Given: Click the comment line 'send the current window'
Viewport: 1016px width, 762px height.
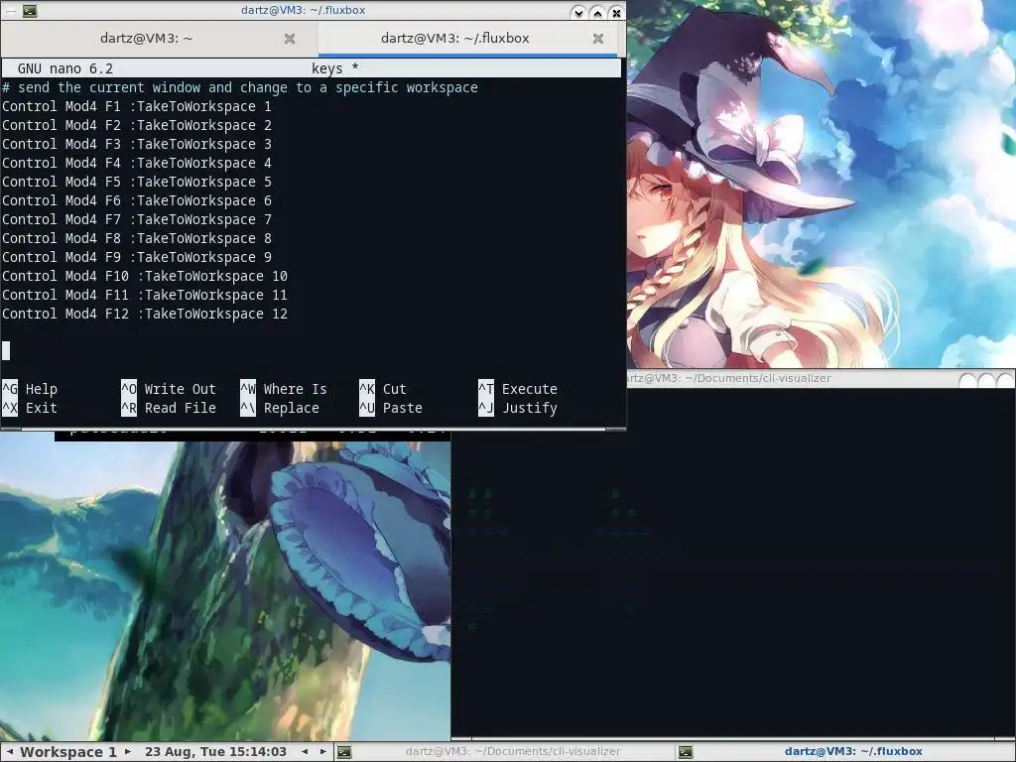Looking at the screenshot, I should 240,87.
